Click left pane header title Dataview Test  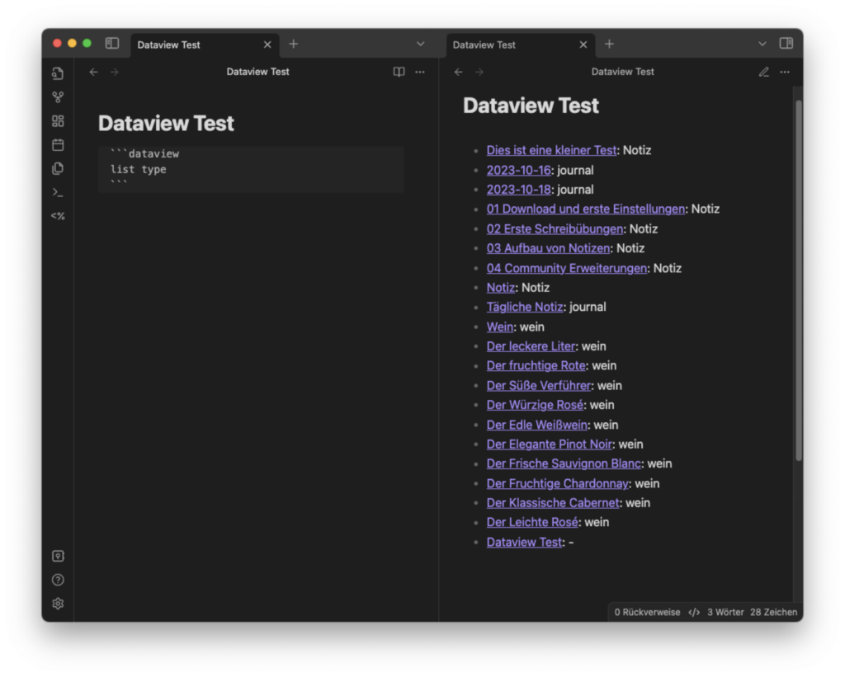coord(257,72)
